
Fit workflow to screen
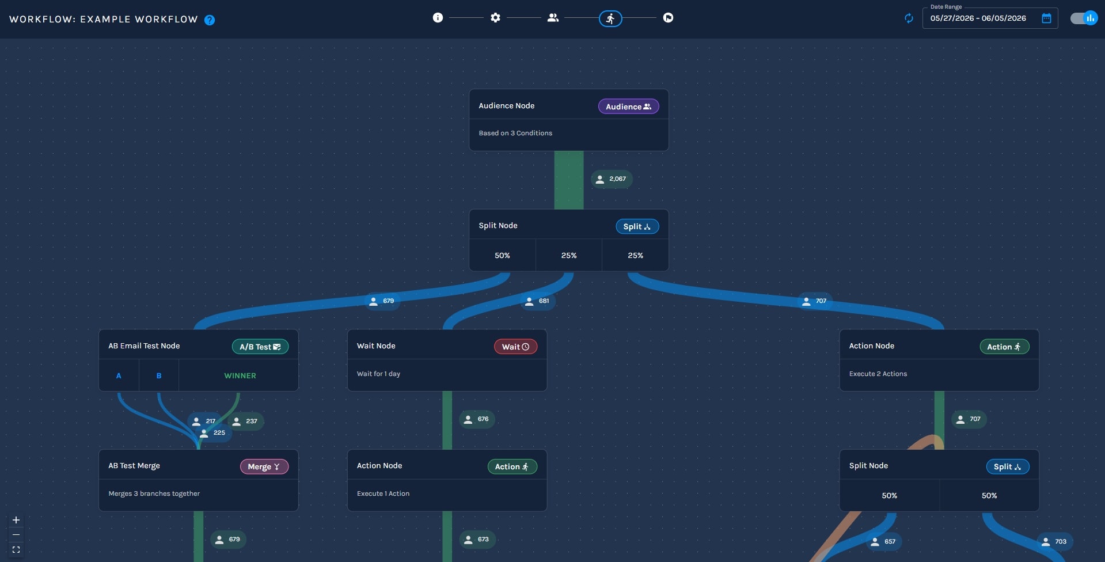pos(16,550)
